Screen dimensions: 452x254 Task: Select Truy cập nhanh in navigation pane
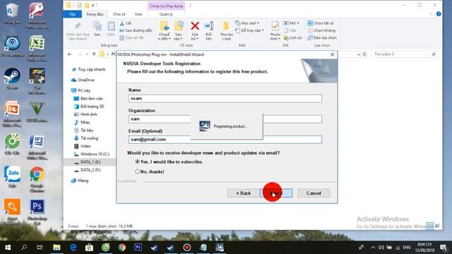pos(92,69)
